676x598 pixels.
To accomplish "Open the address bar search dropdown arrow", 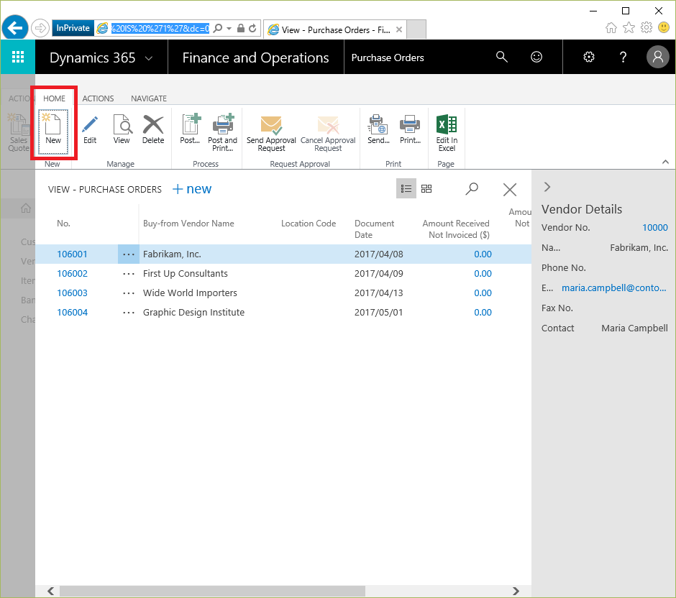I will pyautogui.click(x=229, y=29).
